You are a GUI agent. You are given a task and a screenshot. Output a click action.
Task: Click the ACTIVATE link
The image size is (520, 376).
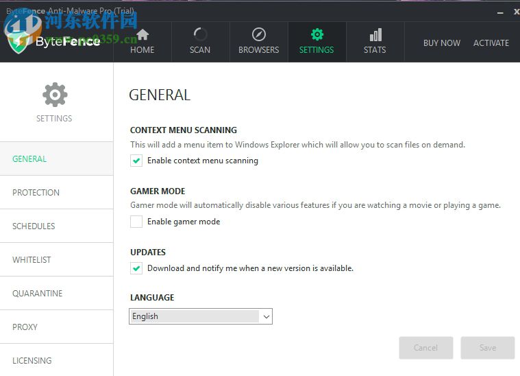pyautogui.click(x=491, y=43)
